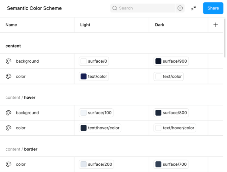Open the surface/900 value chip
Viewport: 227px width, 172px height.
coord(171,61)
